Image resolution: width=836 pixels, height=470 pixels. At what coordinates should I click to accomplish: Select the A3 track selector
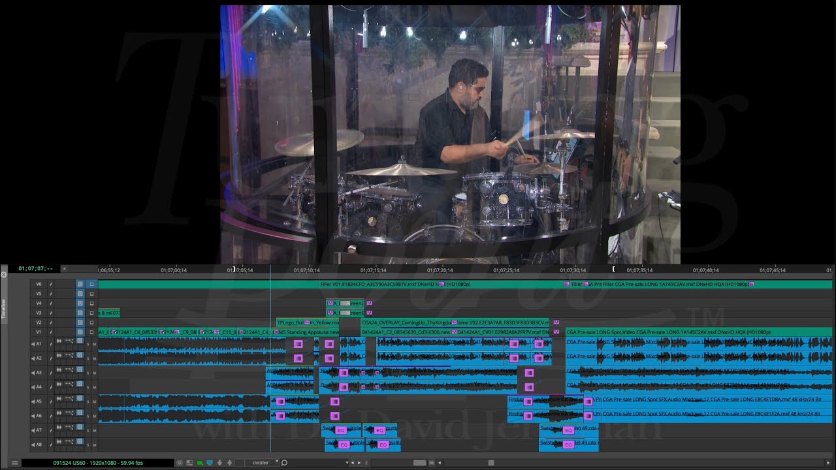(39, 373)
